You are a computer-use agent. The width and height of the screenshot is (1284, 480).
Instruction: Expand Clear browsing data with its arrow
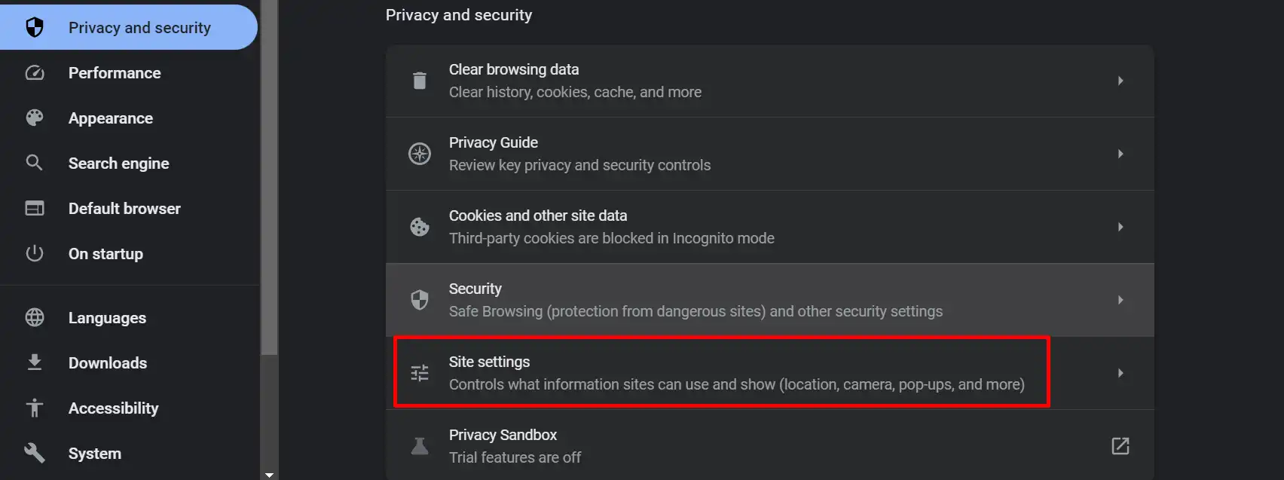click(1120, 81)
